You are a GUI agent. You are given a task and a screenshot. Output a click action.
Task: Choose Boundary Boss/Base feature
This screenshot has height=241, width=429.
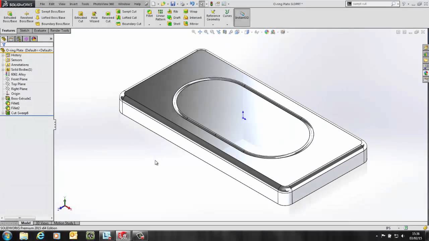[x=53, y=24]
